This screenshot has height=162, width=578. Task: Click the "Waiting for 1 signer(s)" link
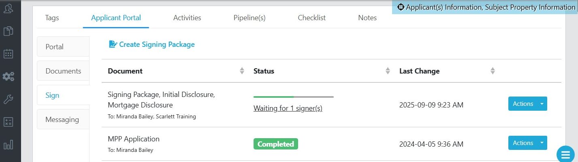[x=288, y=108]
